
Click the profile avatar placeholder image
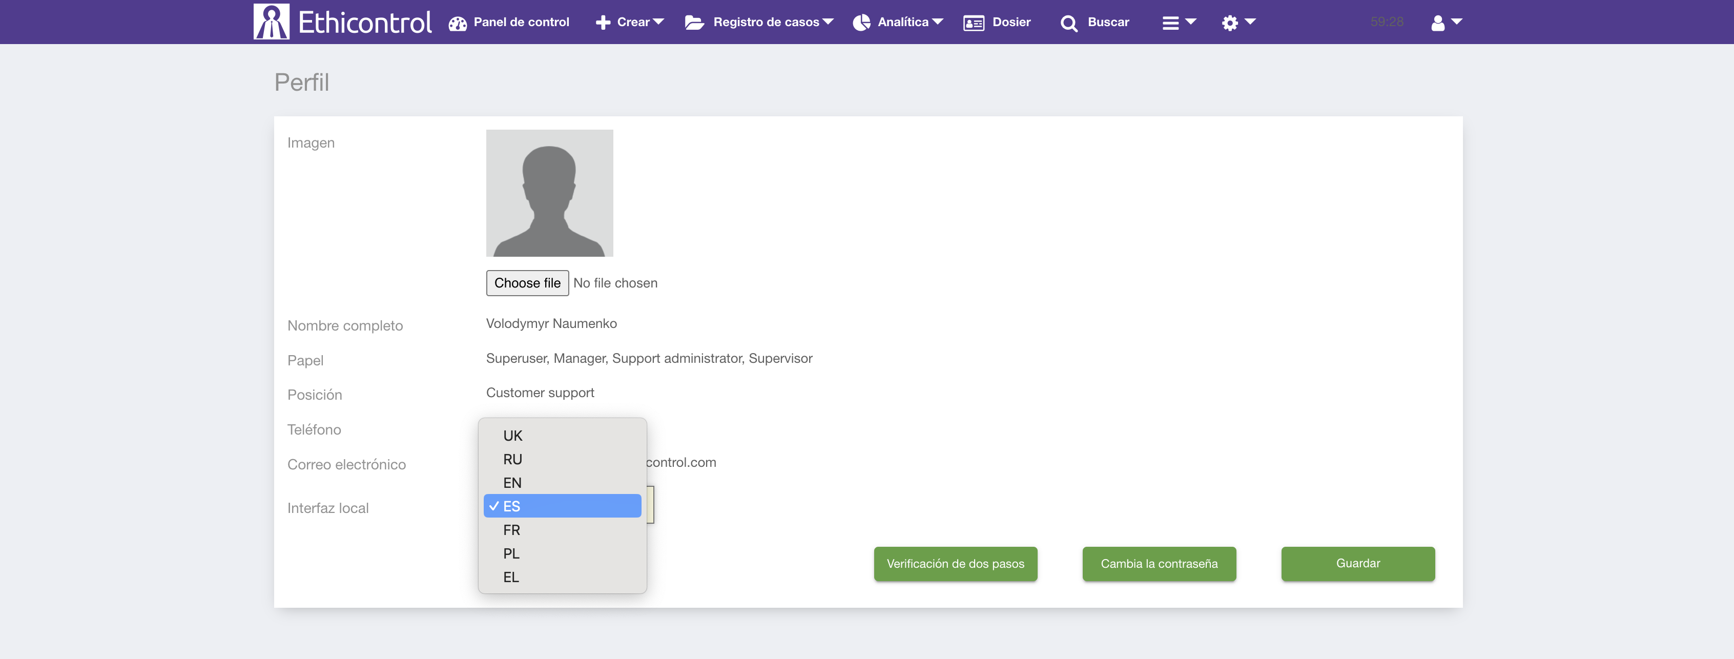click(x=549, y=193)
